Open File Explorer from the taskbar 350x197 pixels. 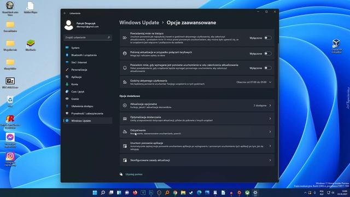pyautogui.click(x=183, y=193)
